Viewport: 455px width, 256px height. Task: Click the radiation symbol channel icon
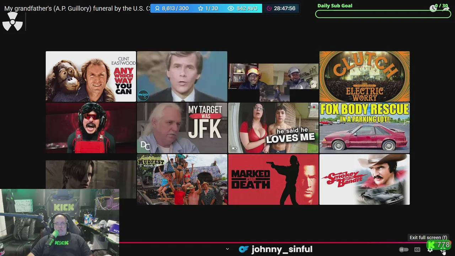[12, 22]
